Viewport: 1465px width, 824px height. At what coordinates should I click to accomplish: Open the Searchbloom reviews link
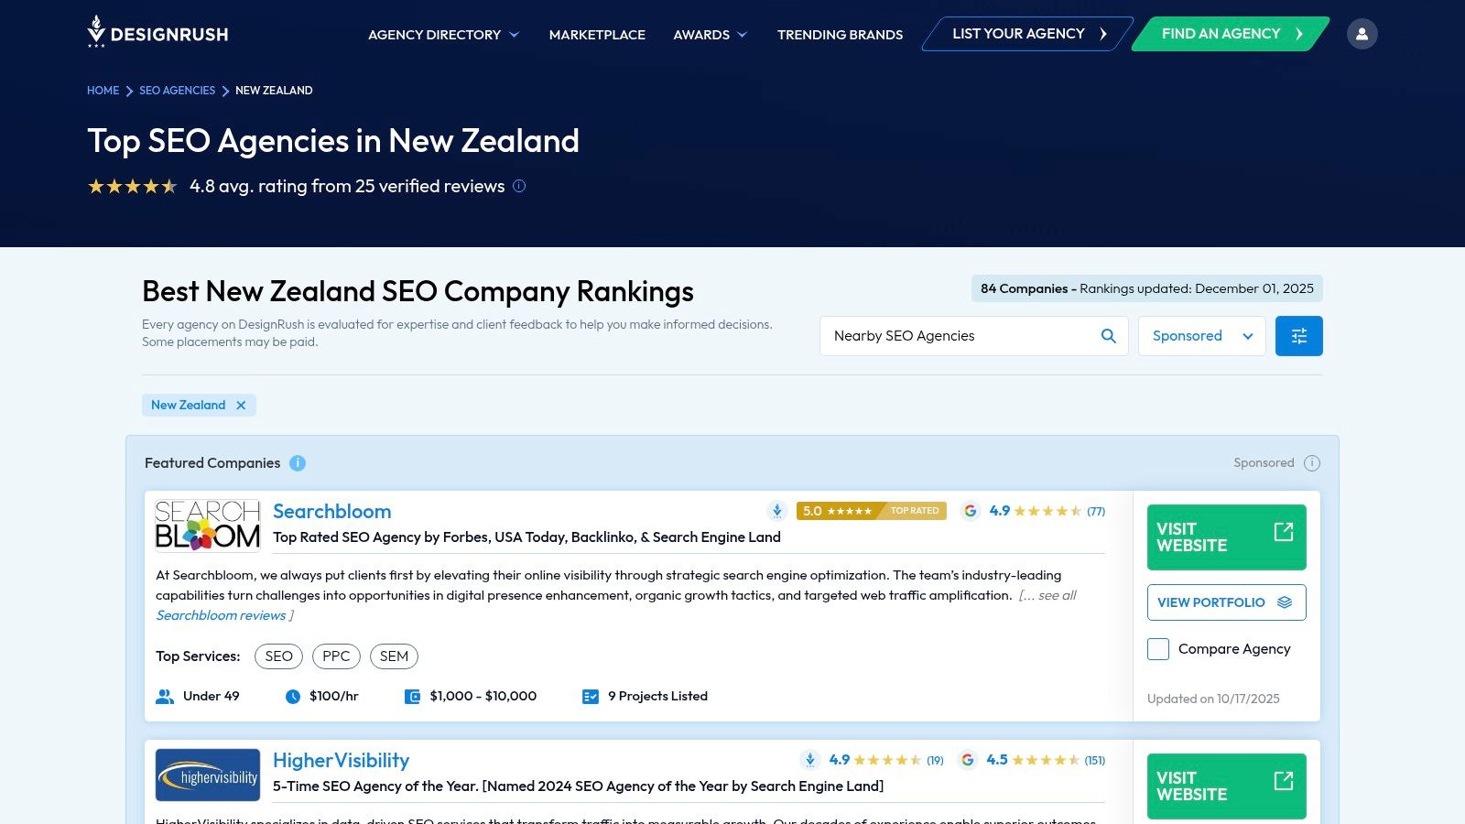[220, 614]
